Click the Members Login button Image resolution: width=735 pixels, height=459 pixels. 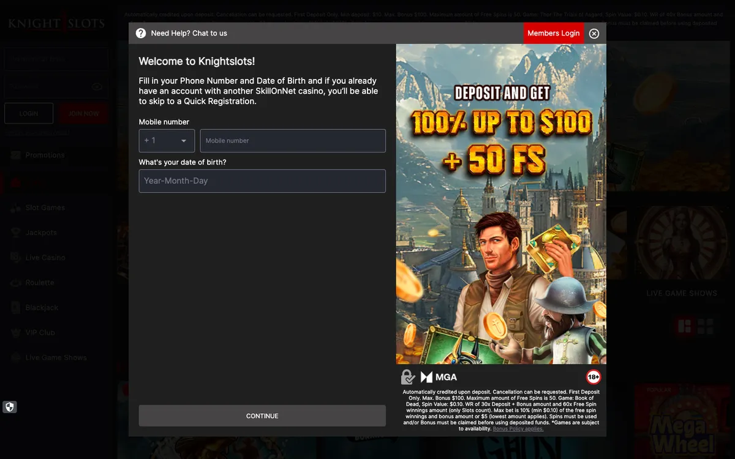coord(554,33)
